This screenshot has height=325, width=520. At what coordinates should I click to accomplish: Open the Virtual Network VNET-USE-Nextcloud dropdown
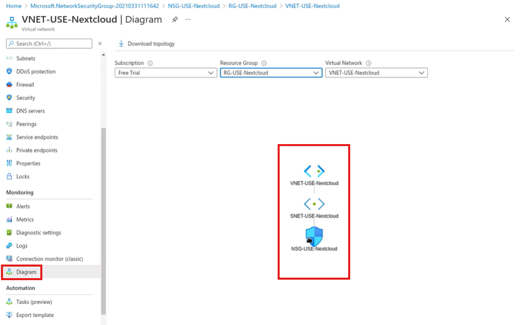pos(376,73)
